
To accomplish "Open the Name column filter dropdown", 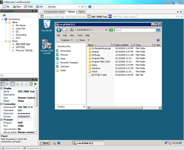I will (113, 45).
